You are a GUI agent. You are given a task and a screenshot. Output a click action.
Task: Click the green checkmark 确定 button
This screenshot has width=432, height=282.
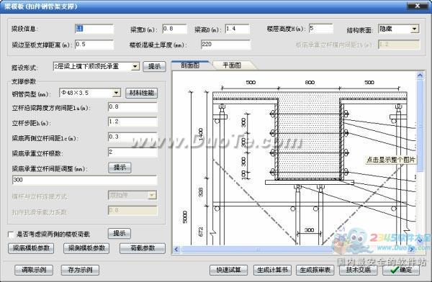pos(401,270)
